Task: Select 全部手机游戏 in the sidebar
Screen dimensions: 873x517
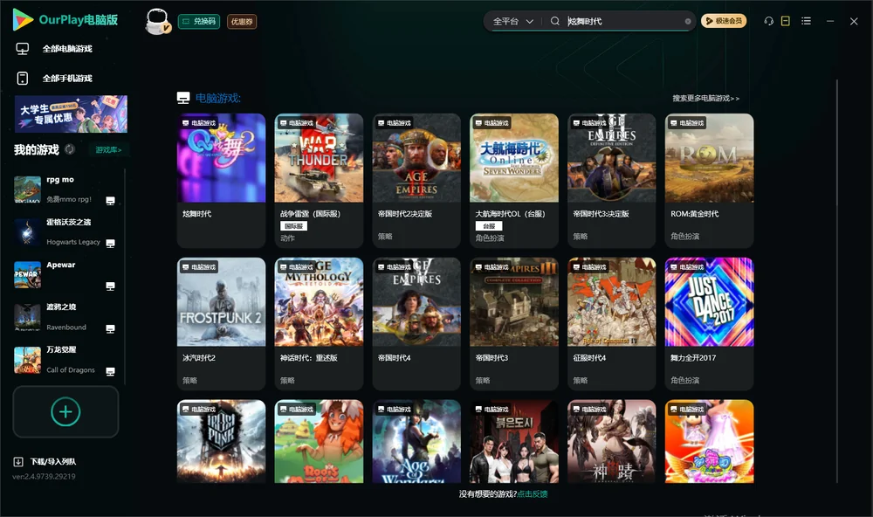Action: (67, 79)
